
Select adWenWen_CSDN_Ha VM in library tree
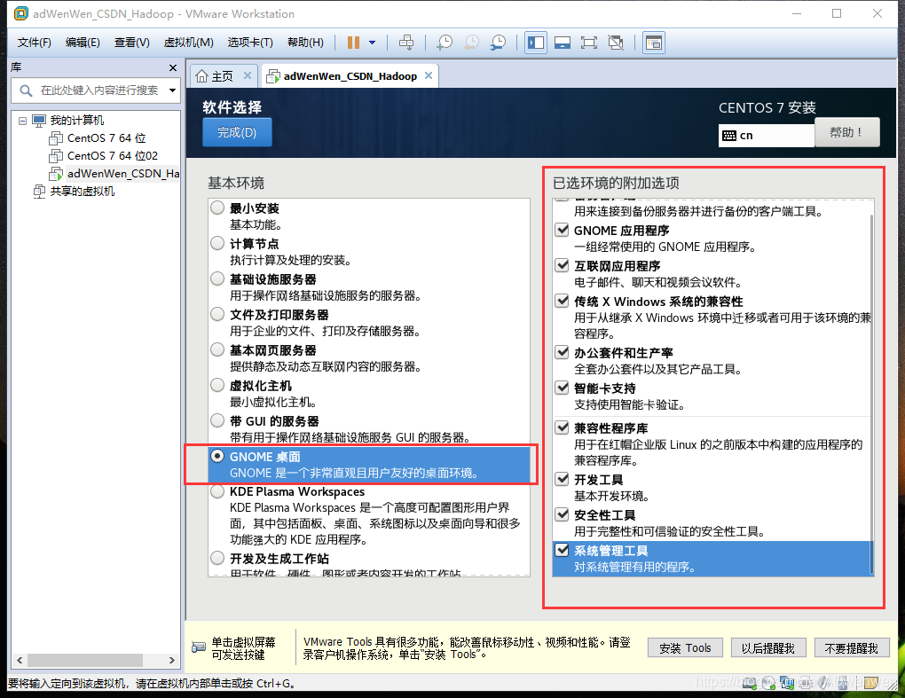123,174
